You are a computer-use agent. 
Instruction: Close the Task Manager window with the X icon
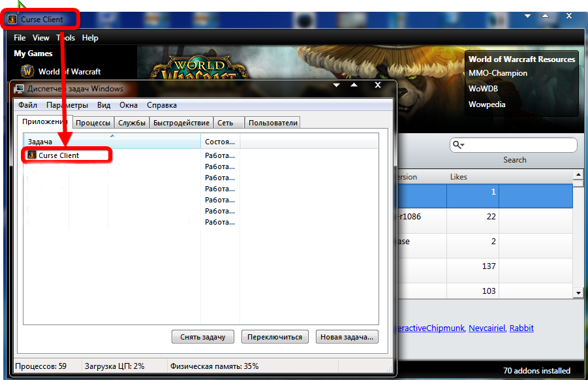pos(377,85)
